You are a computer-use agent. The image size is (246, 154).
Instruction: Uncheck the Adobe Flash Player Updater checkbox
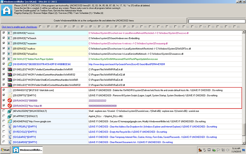pos(4,59)
